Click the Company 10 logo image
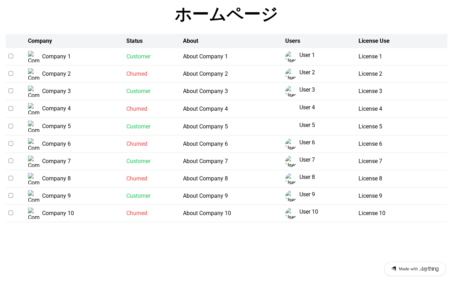Viewport: 453px width, 283px height. point(34,213)
